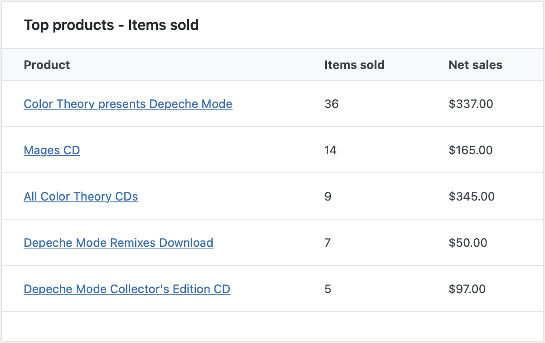Select the $50.00 net sales figure
The image size is (545, 343).
[468, 243]
